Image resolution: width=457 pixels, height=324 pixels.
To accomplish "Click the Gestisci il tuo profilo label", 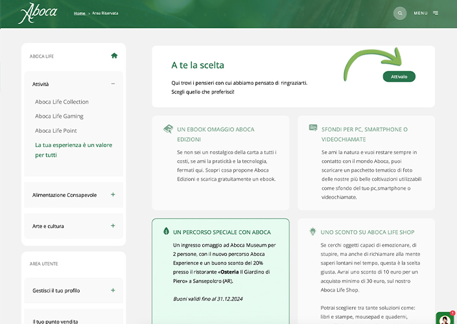I will click(56, 290).
